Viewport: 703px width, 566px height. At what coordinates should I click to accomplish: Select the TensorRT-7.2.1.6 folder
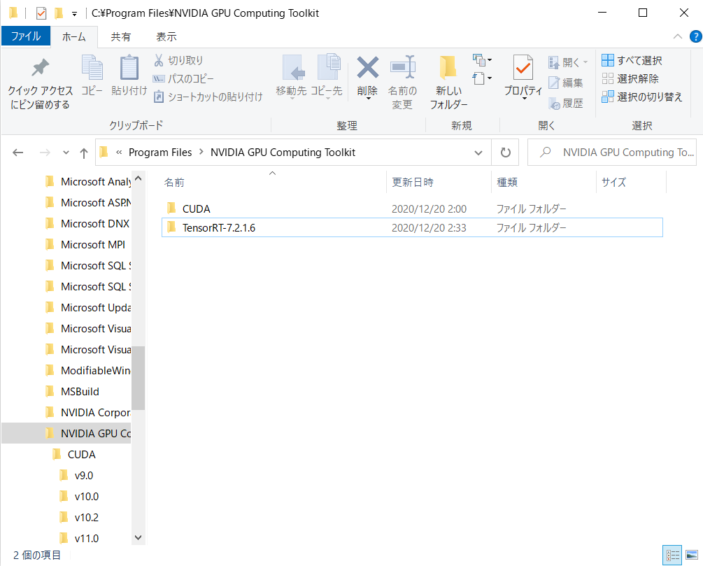tap(412, 228)
